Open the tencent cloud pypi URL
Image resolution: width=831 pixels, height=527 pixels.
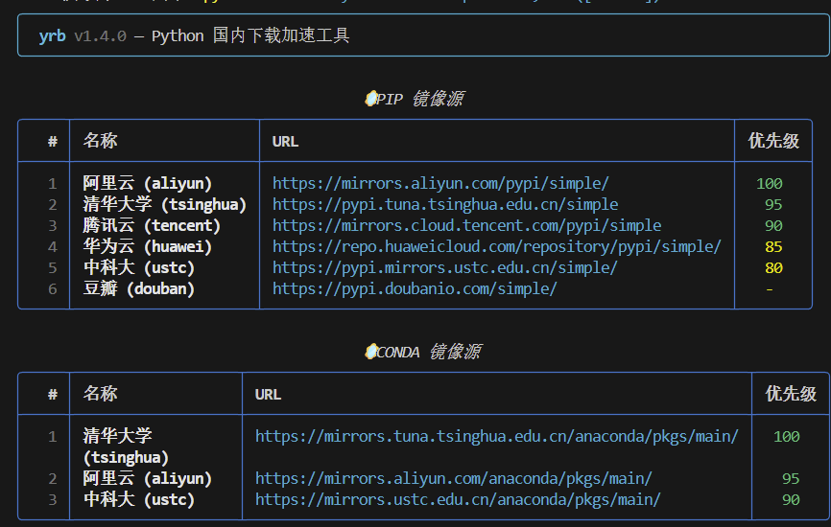coord(467,226)
